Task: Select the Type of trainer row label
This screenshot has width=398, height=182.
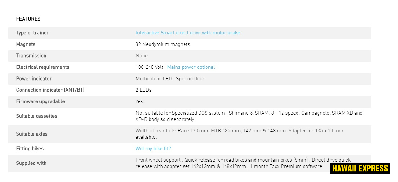Action: pos(32,33)
